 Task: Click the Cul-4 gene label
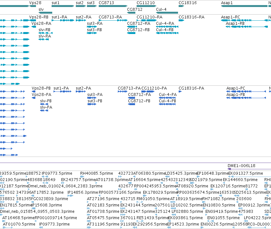click(161, 10)
